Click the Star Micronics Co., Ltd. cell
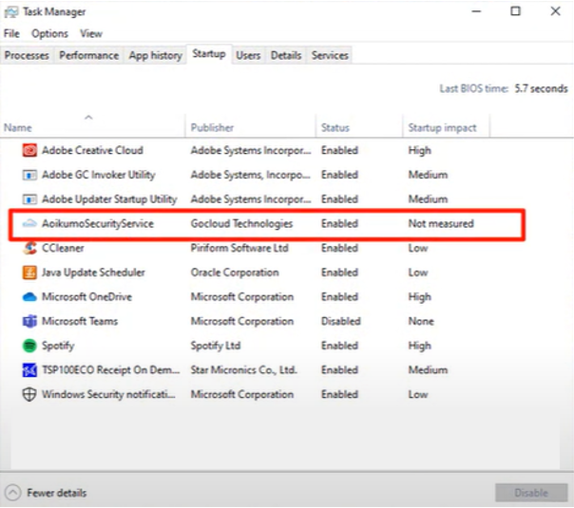 click(244, 370)
